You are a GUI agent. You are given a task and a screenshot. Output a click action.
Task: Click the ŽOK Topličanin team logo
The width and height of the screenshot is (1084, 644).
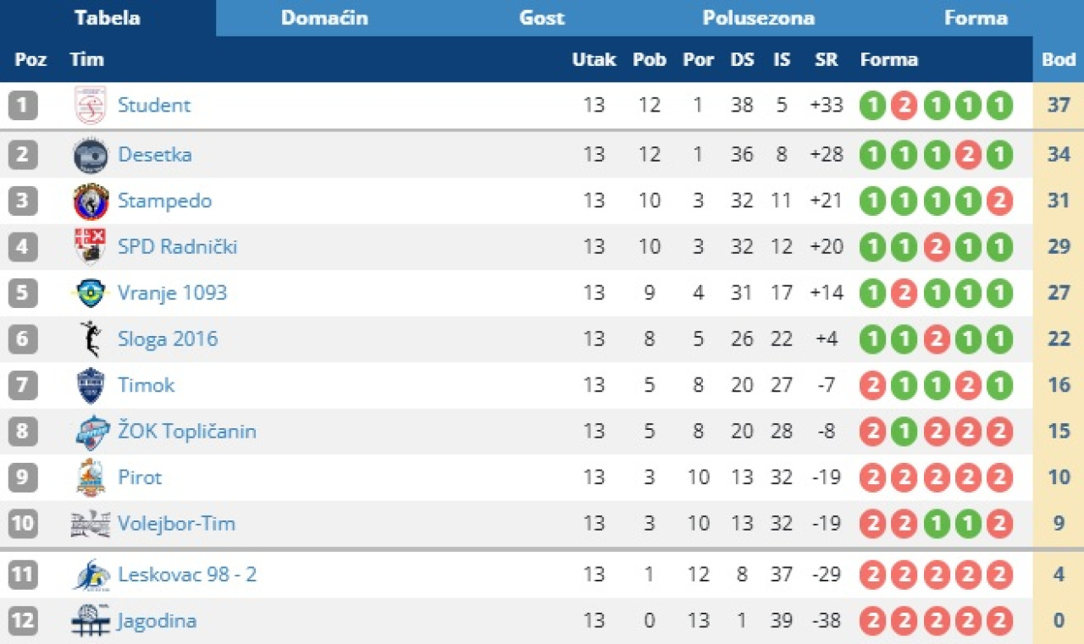click(91, 432)
